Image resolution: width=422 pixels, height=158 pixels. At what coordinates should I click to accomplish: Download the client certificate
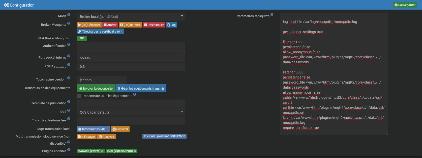pos(100,32)
